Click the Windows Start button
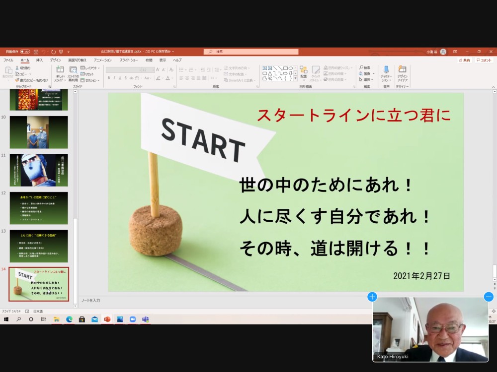Viewport: 497px width, 372px height. tap(6, 319)
